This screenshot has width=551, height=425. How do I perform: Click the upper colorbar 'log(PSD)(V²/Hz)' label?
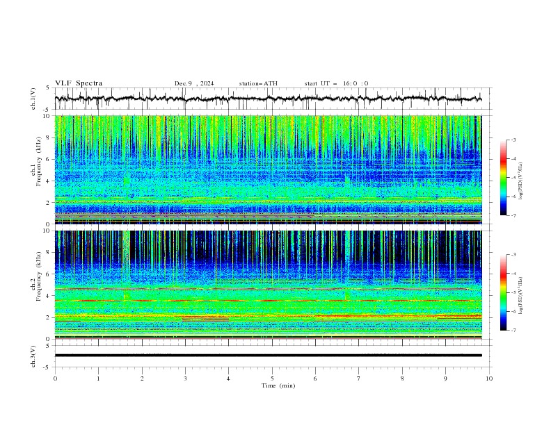(521, 181)
